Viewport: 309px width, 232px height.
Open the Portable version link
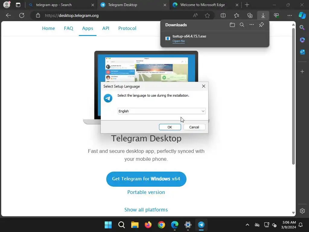(146, 192)
